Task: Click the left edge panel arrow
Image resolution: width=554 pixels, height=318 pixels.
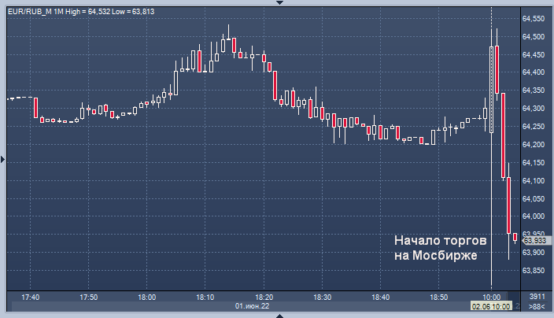Action: point(2,159)
